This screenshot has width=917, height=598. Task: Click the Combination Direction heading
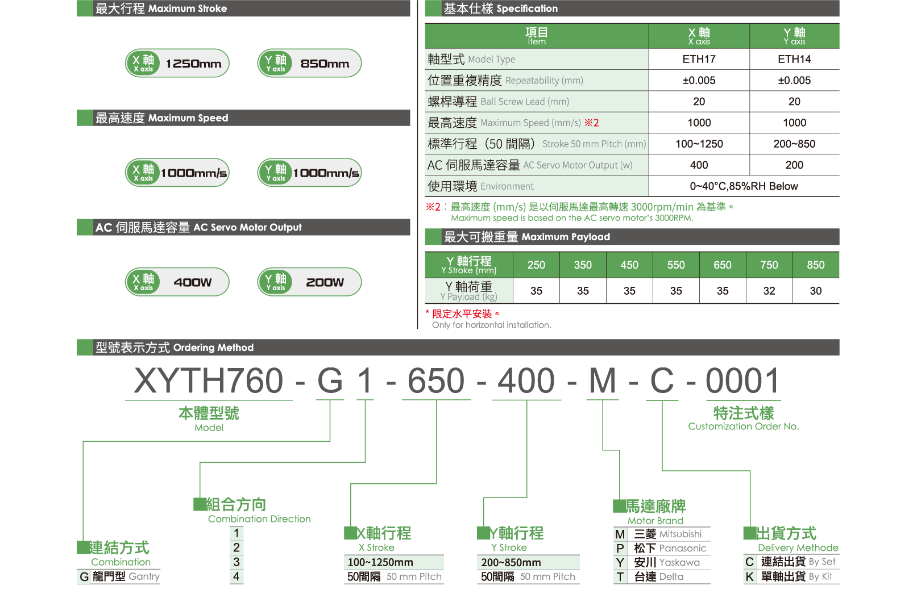(x=252, y=511)
